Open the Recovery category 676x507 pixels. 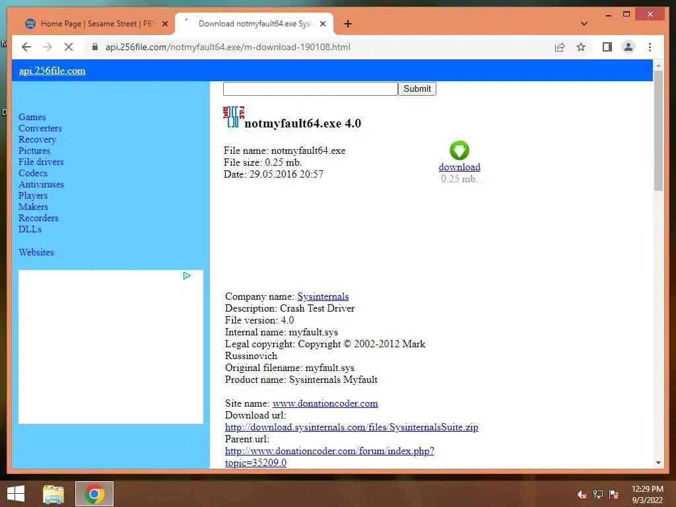click(38, 139)
